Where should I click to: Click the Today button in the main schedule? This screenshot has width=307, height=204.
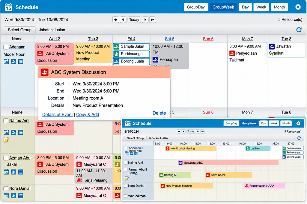click(134, 20)
